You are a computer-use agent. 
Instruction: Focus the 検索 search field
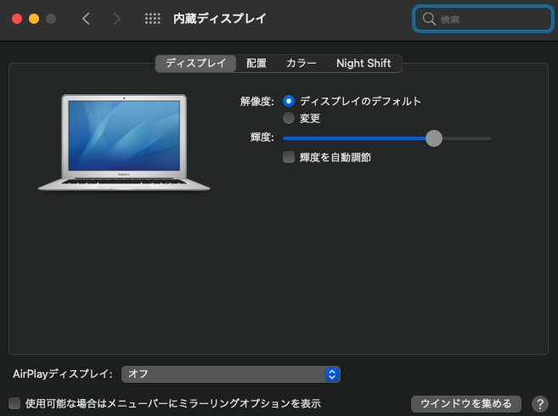point(483,19)
